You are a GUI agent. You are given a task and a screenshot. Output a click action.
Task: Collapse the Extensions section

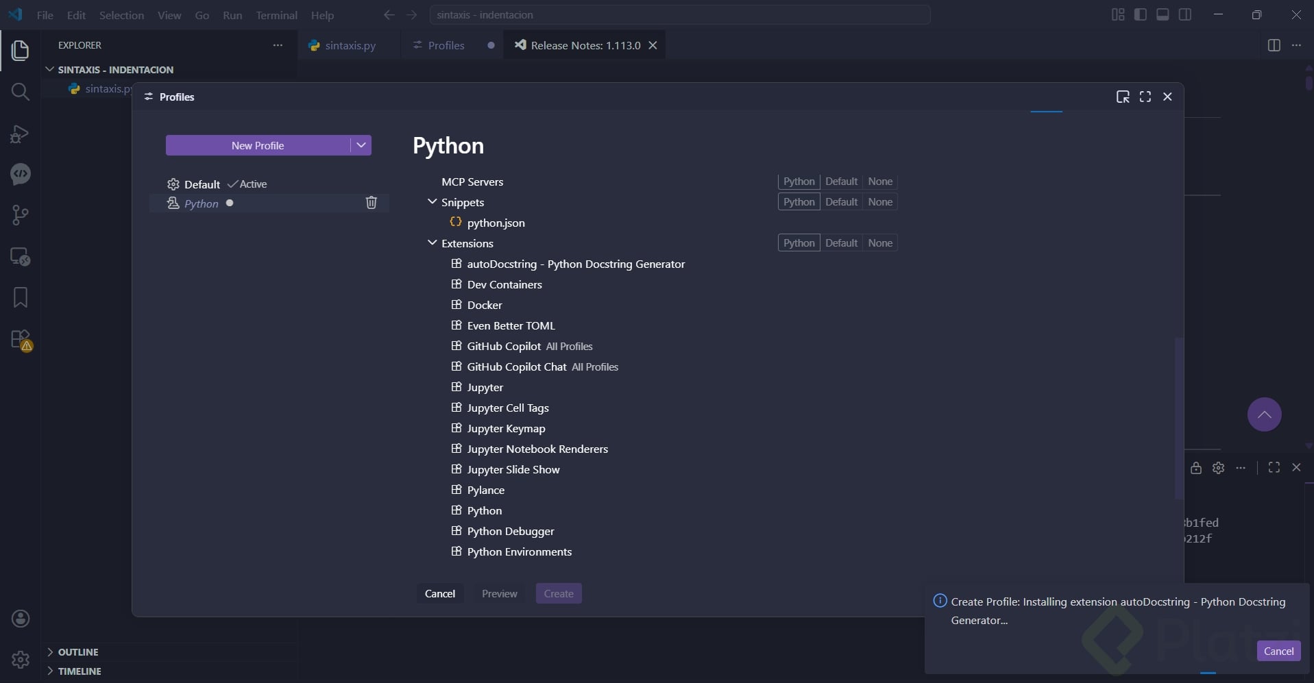432,243
